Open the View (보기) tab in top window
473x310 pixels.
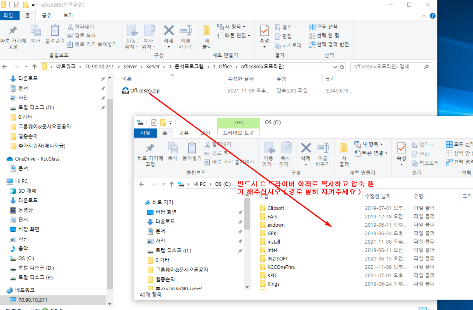click(68, 15)
